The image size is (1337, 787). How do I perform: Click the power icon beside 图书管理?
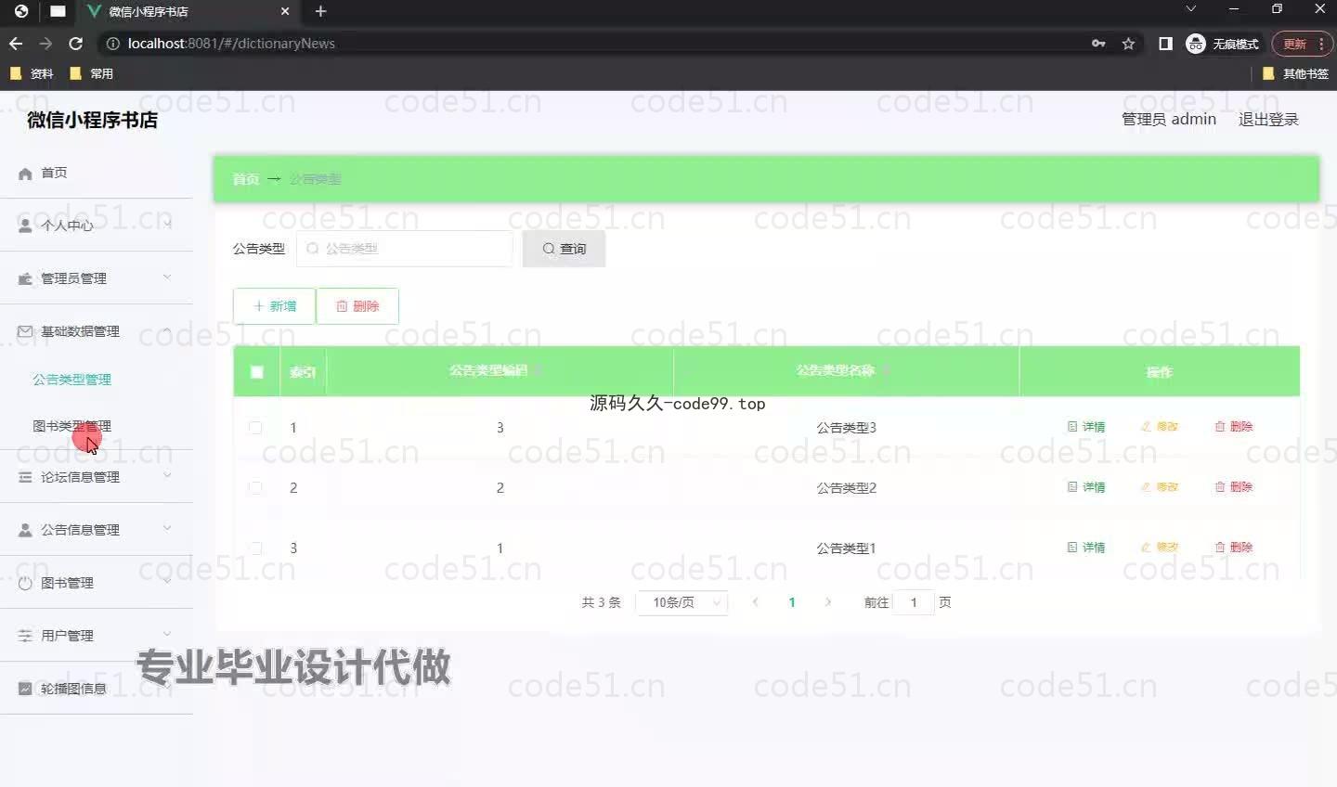[x=25, y=583]
